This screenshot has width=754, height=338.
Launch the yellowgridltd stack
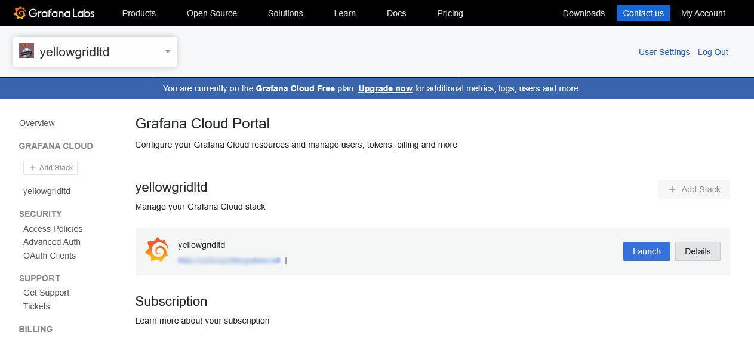pos(647,251)
